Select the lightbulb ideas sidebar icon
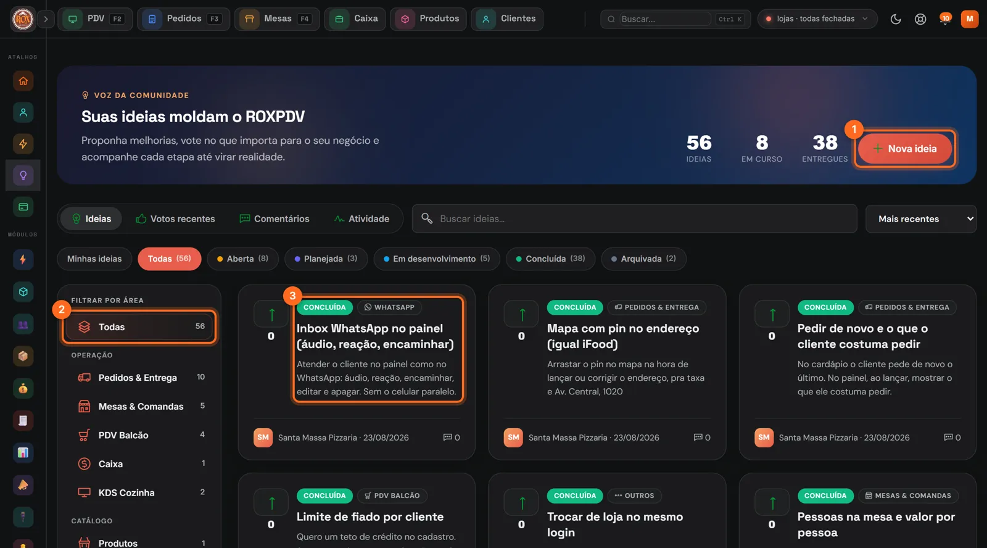Image resolution: width=987 pixels, height=548 pixels. point(23,175)
